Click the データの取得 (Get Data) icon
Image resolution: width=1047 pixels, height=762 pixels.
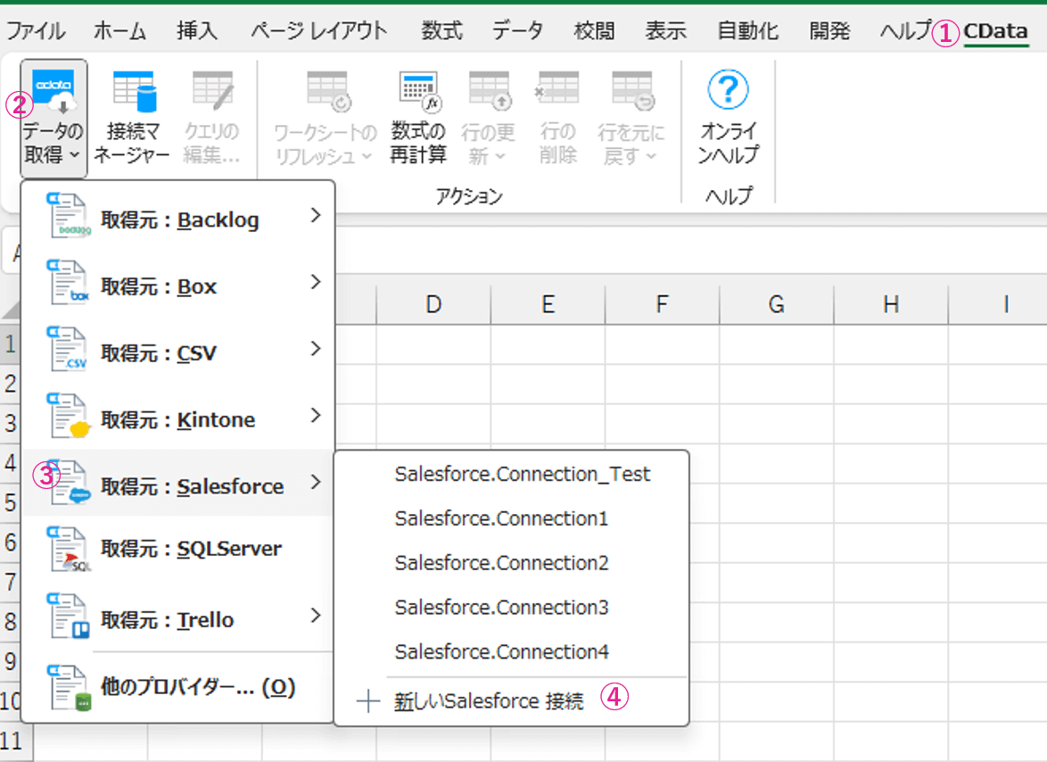(54, 89)
